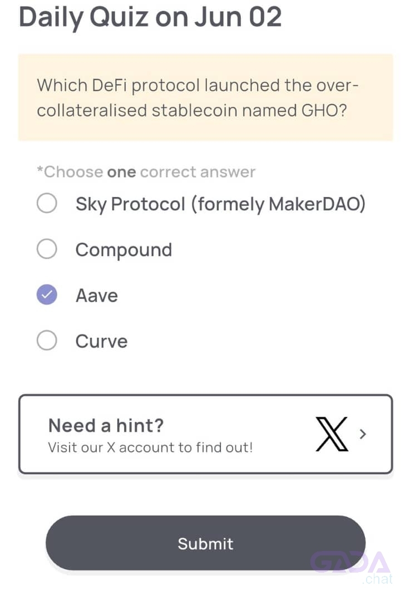Click the Aave answer label

pyautogui.click(x=97, y=295)
